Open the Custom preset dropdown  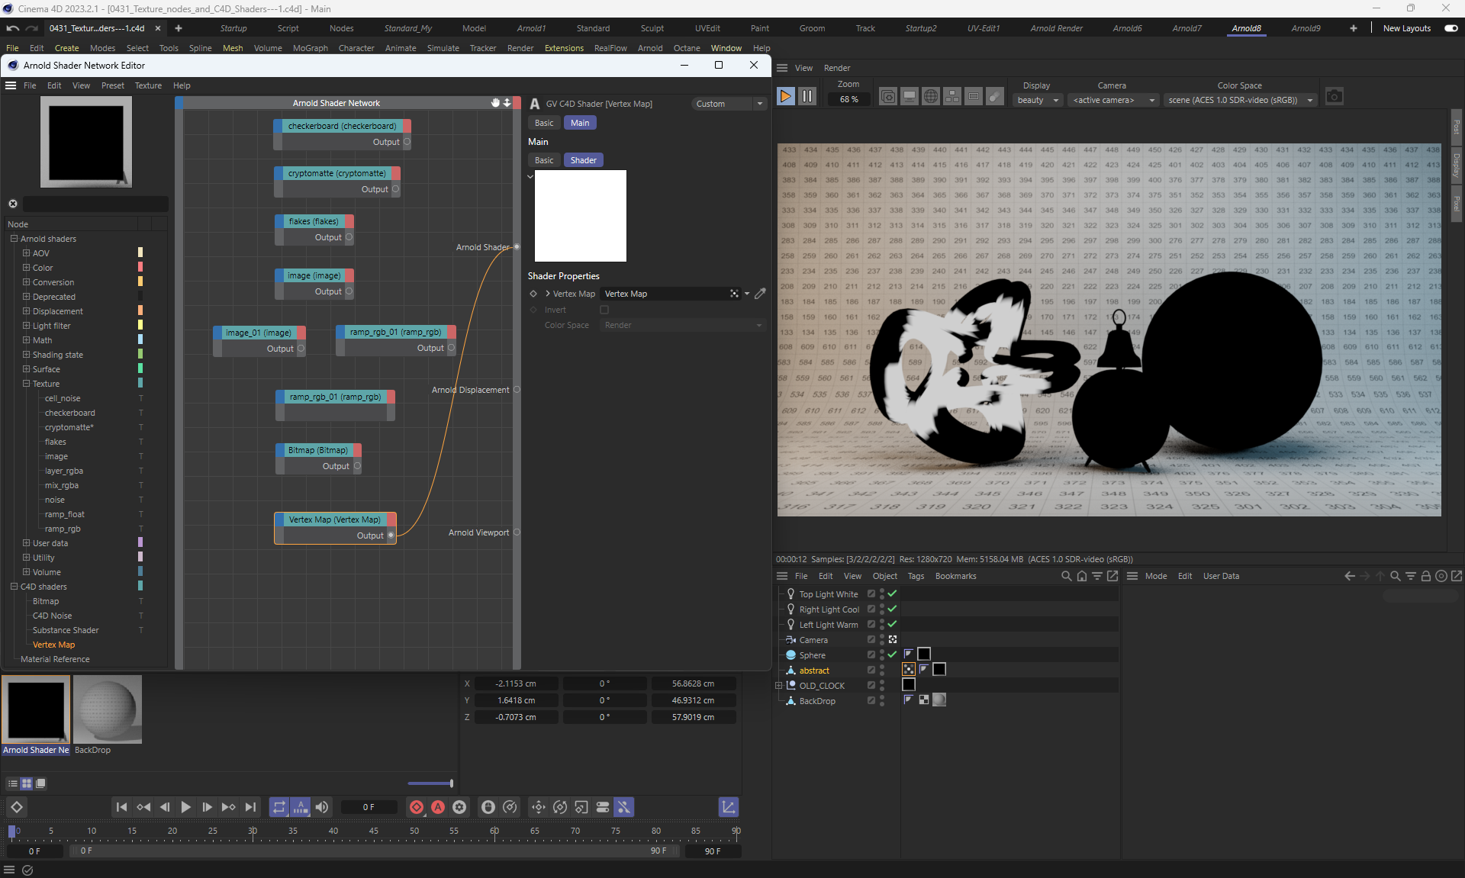point(729,104)
